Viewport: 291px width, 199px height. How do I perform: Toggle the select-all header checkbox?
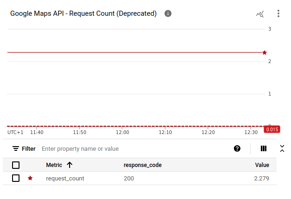click(16, 165)
